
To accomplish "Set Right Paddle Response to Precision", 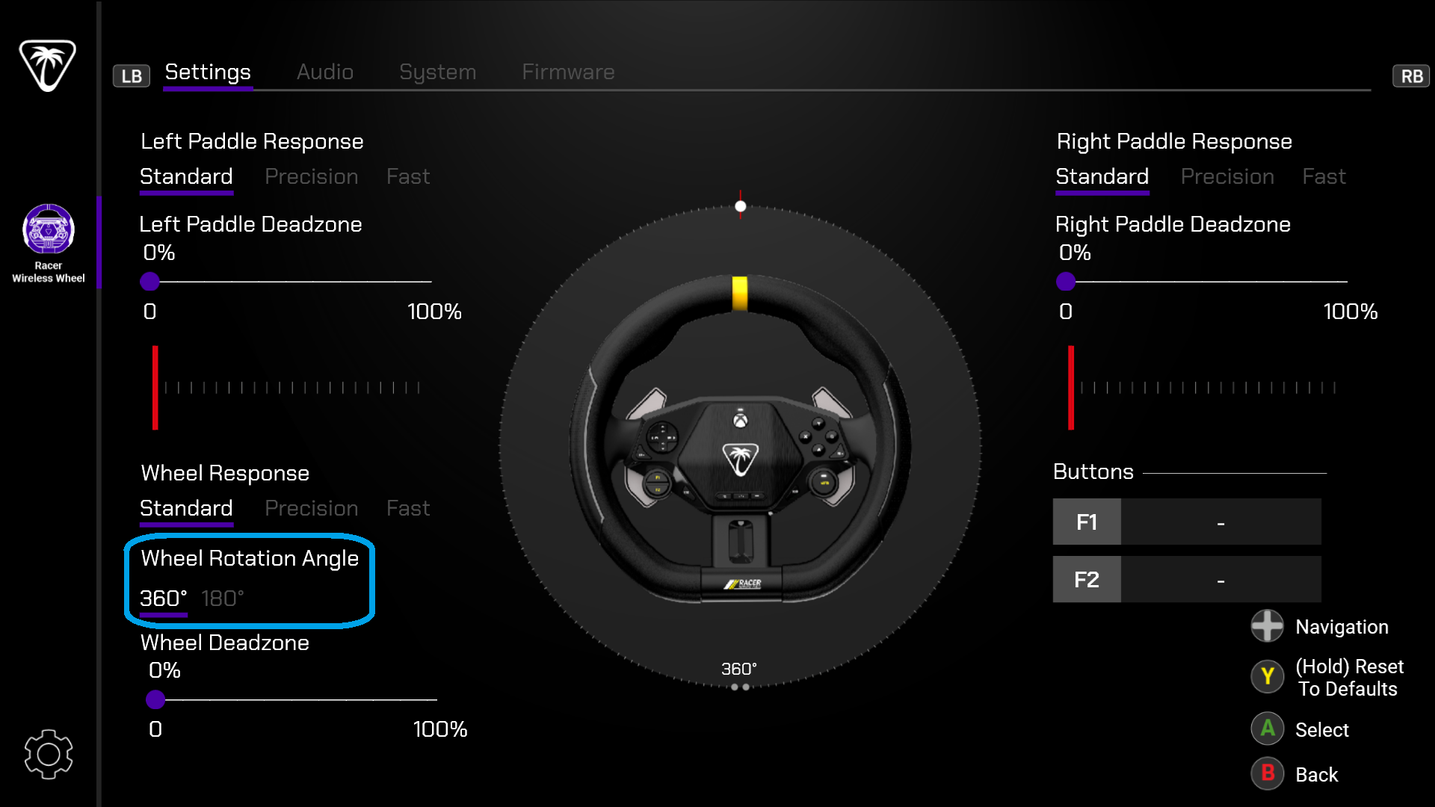I will click(x=1227, y=176).
